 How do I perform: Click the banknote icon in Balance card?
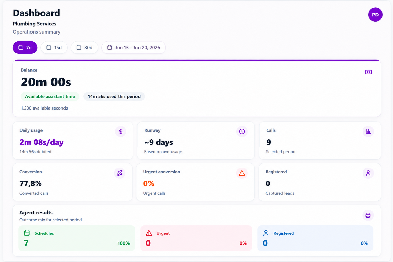(x=368, y=72)
